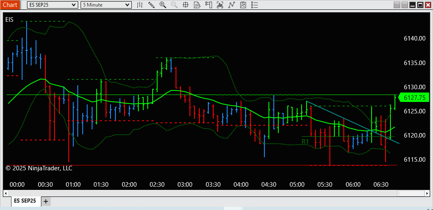The width and height of the screenshot is (433, 210).
Task: Open the strategy performance clipboard icon
Action: pyautogui.click(x=243, y=5)
